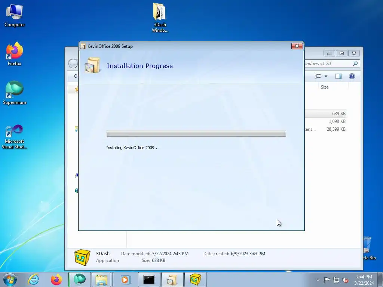
Task: Open the Supermium desktop shortcut
Action: [x=15, y=93]
